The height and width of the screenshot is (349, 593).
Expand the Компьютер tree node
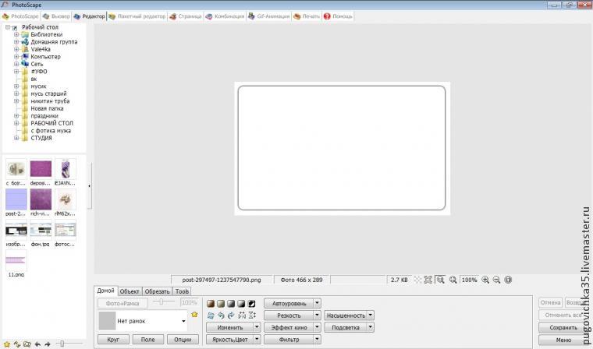pyautogui.click(x=16, y=57)
